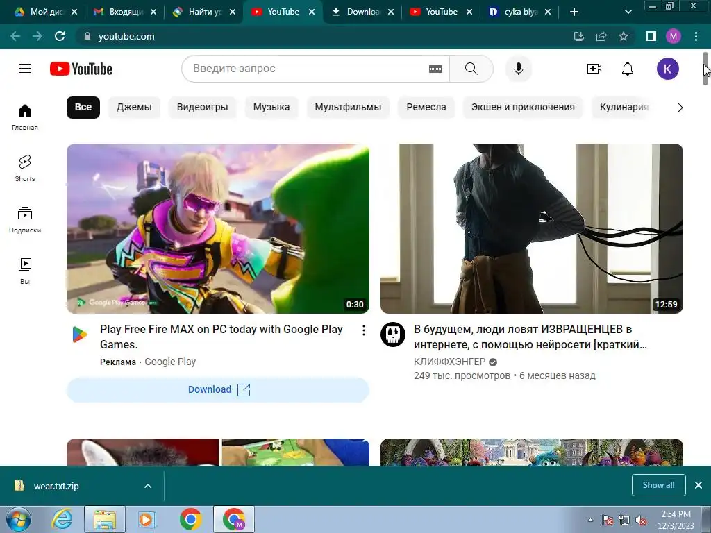Open the КЛИФФХЭНГЕР channel avatar

[393, 335]
